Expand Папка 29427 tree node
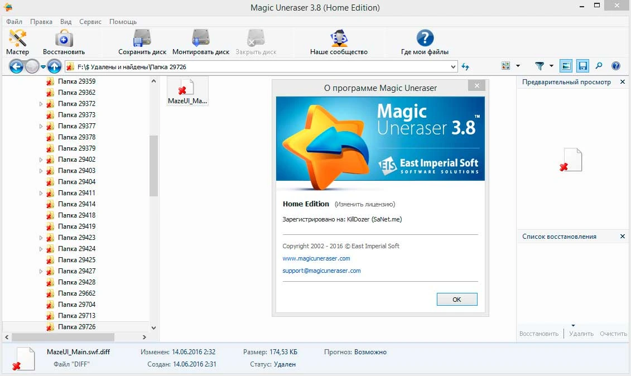 41,271
